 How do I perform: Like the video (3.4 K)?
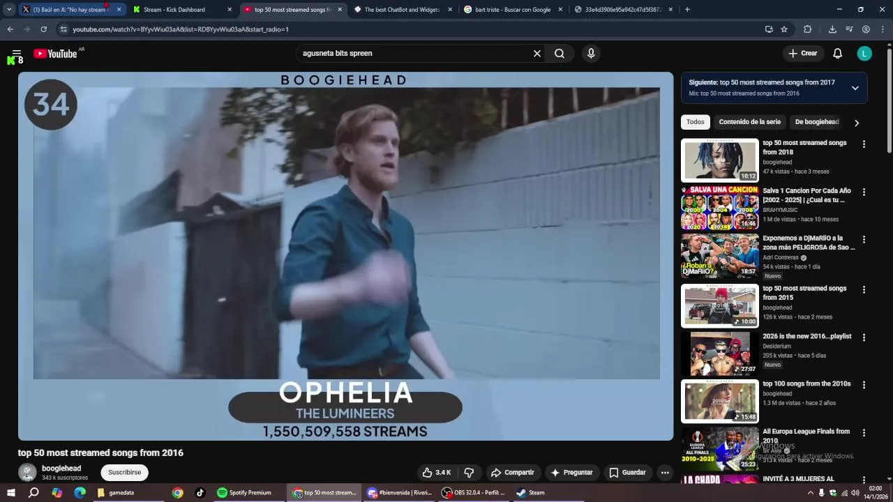[x=437, y=472]
